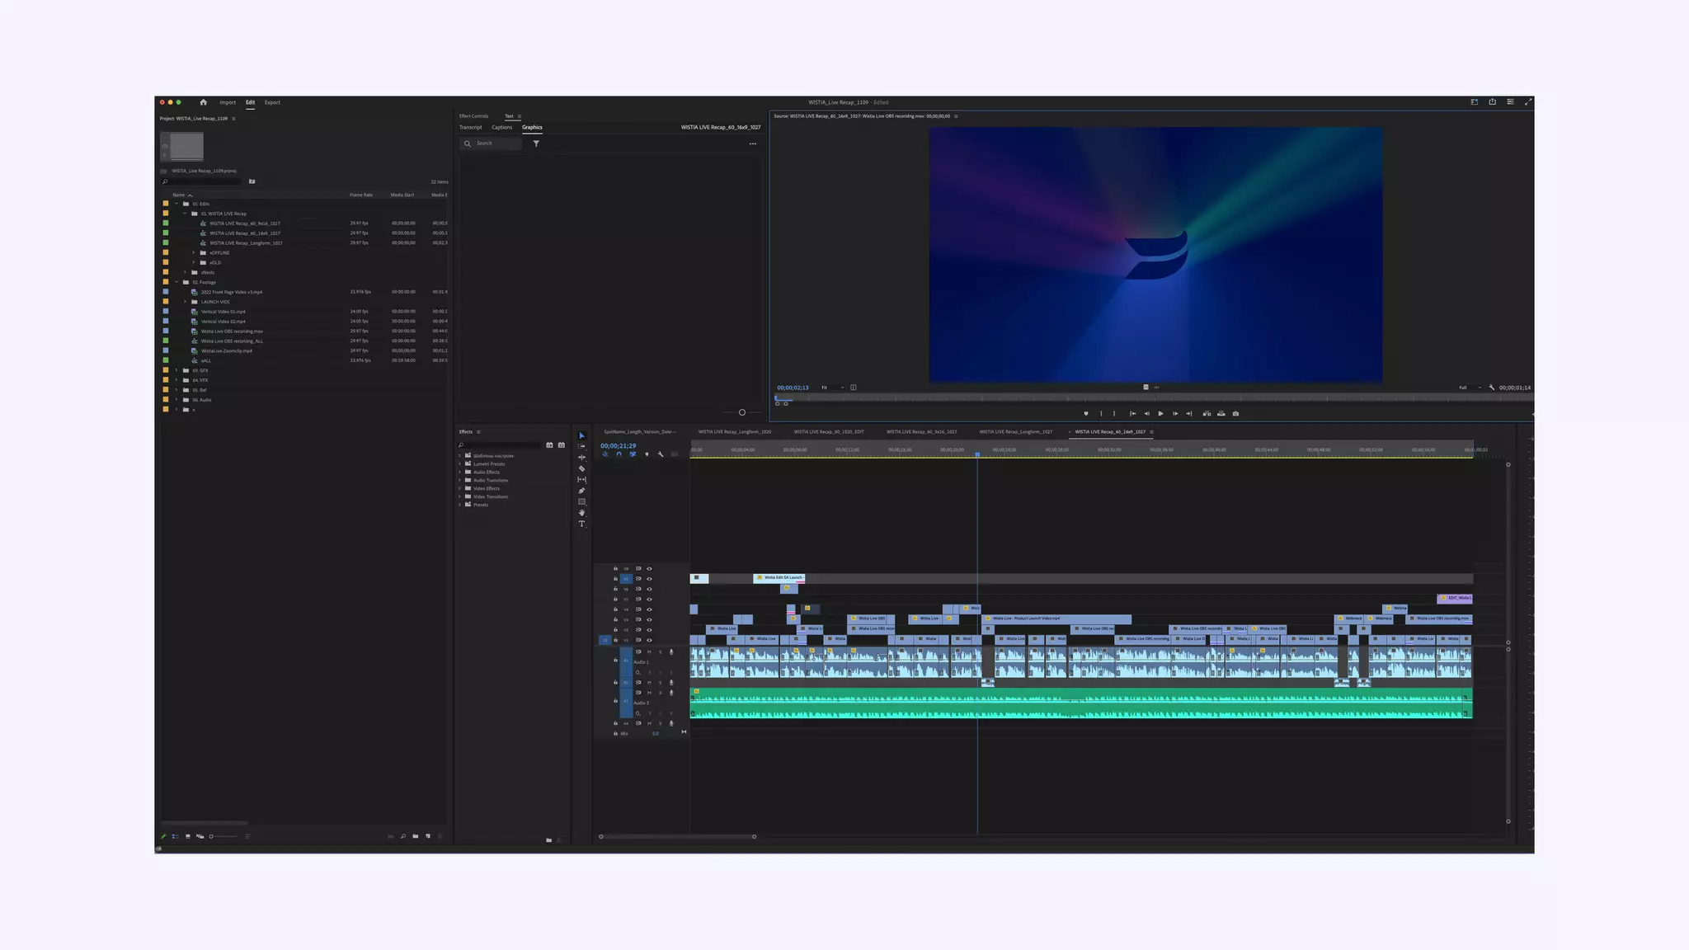Expand the Video Effects folder

[x=459, y=488]
